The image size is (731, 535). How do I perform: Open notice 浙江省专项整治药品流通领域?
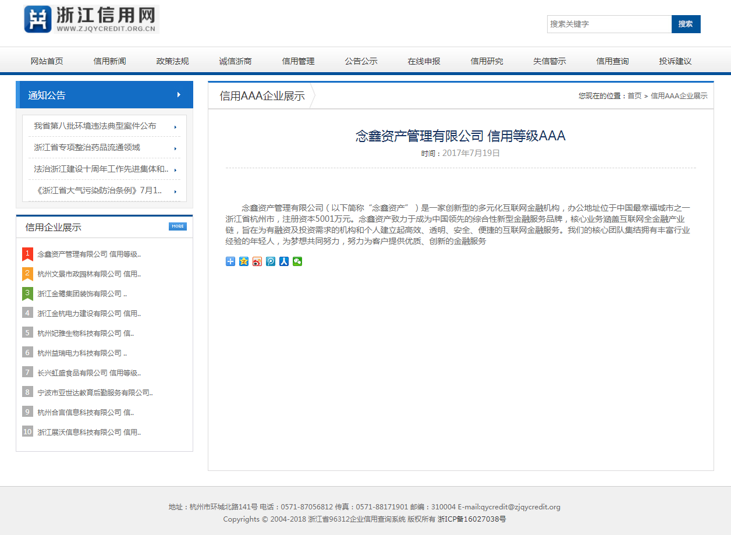click(x=87, y=147)
